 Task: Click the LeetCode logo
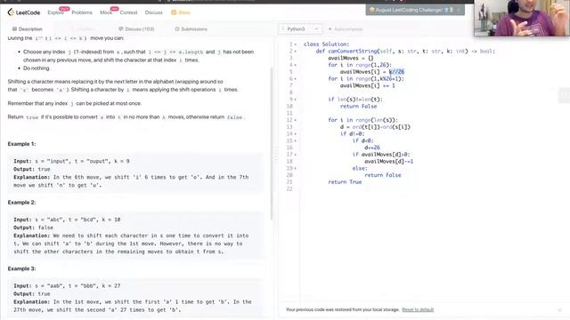24,12
